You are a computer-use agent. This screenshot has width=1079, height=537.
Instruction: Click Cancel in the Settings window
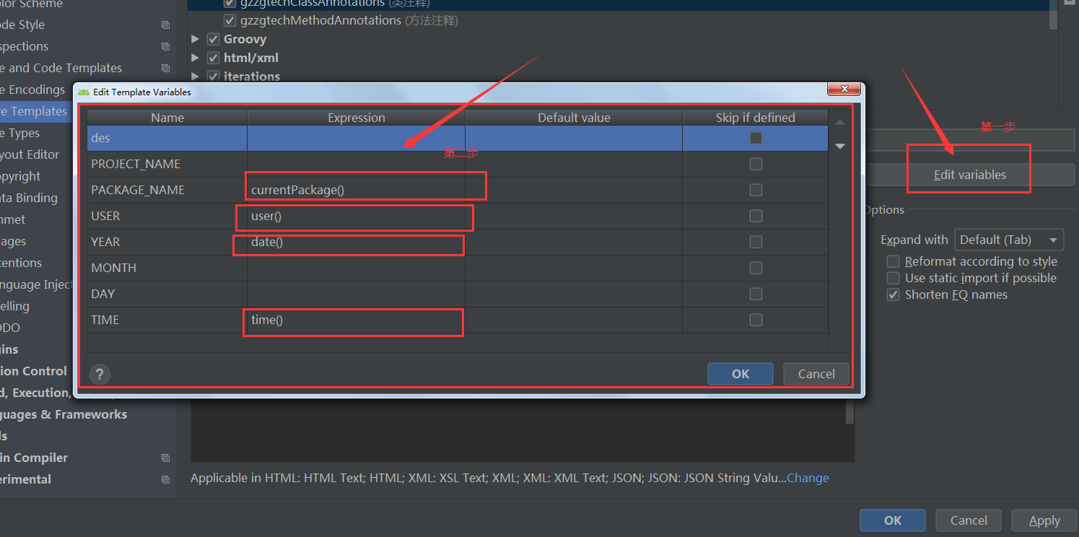pyautogui.click(x=969, y=520)
